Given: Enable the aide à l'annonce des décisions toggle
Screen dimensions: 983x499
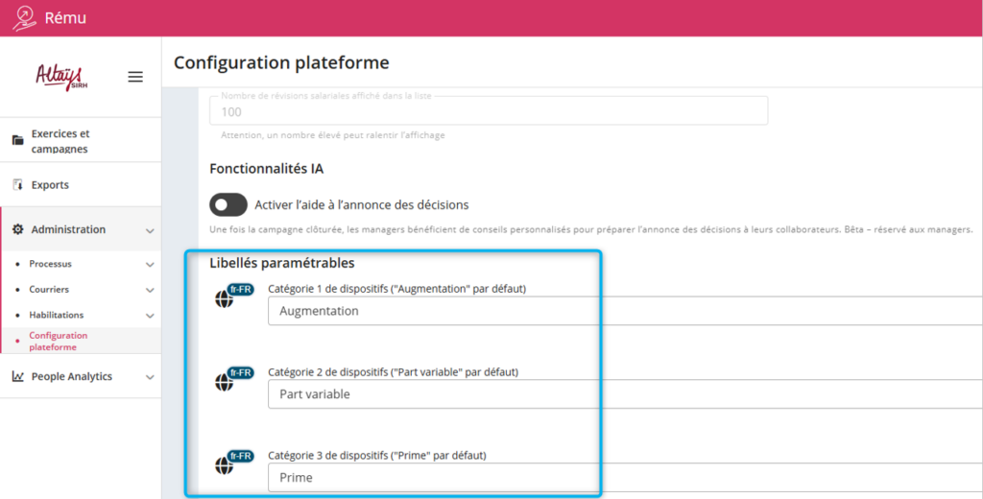Looking at the screenshot, I should click(x=228, y=204).
